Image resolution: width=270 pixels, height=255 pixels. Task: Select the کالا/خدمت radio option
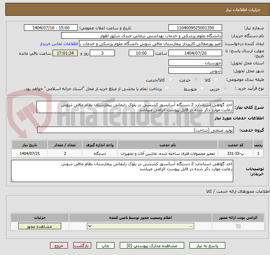pyautogui.click(x=170, y=79)
